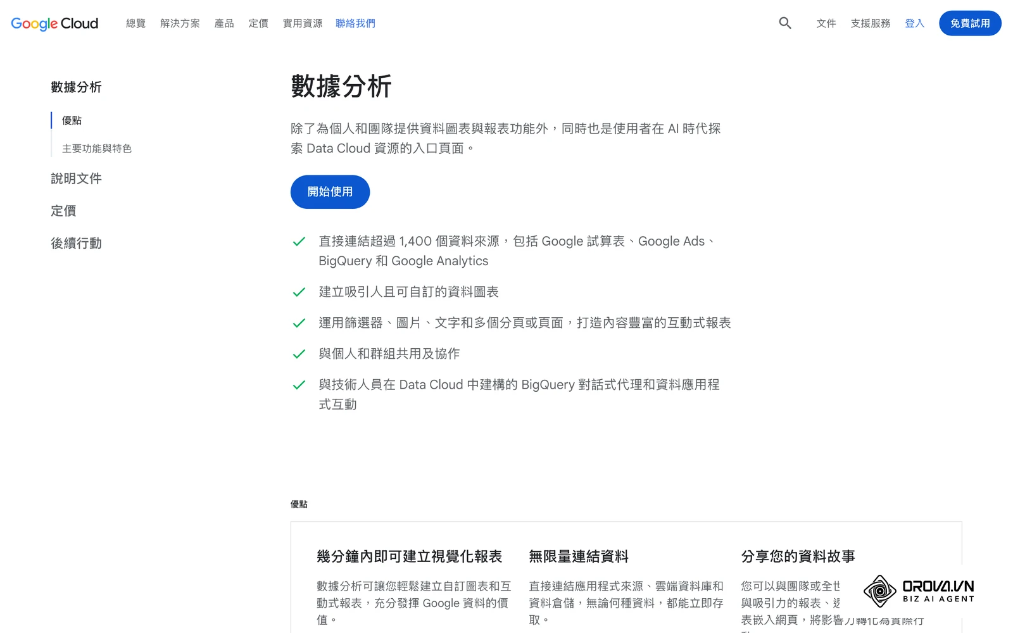Open the 支援服務 header link

871,23
